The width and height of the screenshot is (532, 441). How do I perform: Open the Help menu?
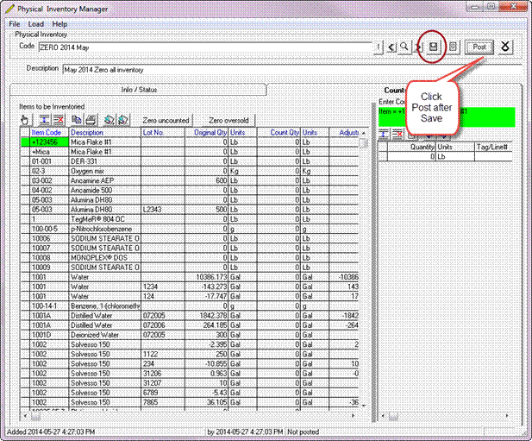point(59,24)
